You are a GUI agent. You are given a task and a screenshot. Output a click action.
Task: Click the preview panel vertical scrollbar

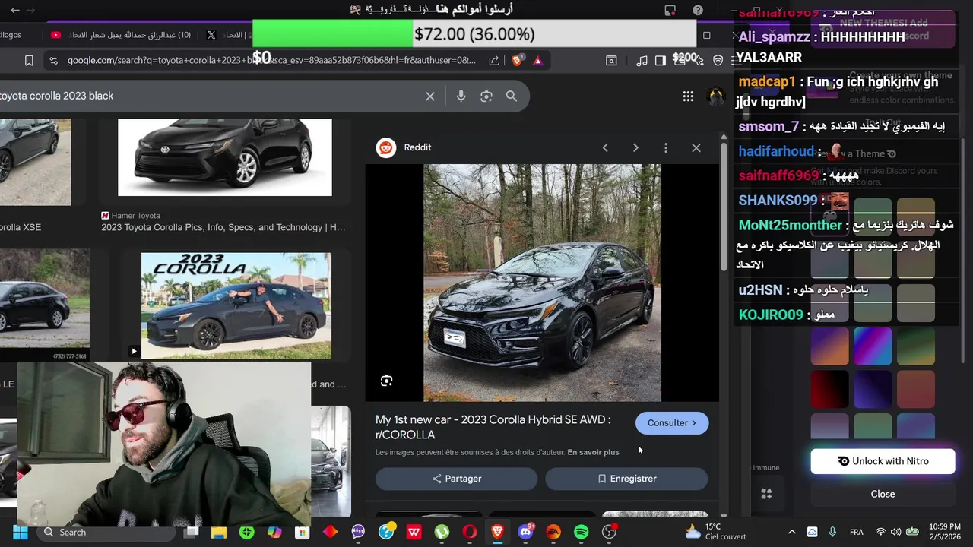pyautogui.click(x=724, y=205)
